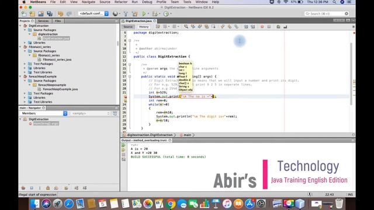The image size is (374, 210).
Task: Collapse the foreachloopExample project node
Action: click(20, 76)
